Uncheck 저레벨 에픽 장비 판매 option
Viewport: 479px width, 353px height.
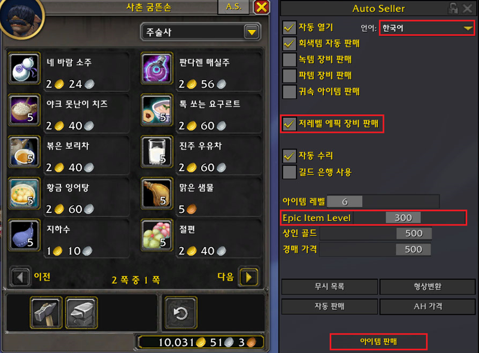point(289,124)
